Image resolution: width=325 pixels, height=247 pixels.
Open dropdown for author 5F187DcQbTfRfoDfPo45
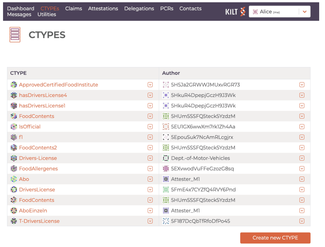pos(302,221)
